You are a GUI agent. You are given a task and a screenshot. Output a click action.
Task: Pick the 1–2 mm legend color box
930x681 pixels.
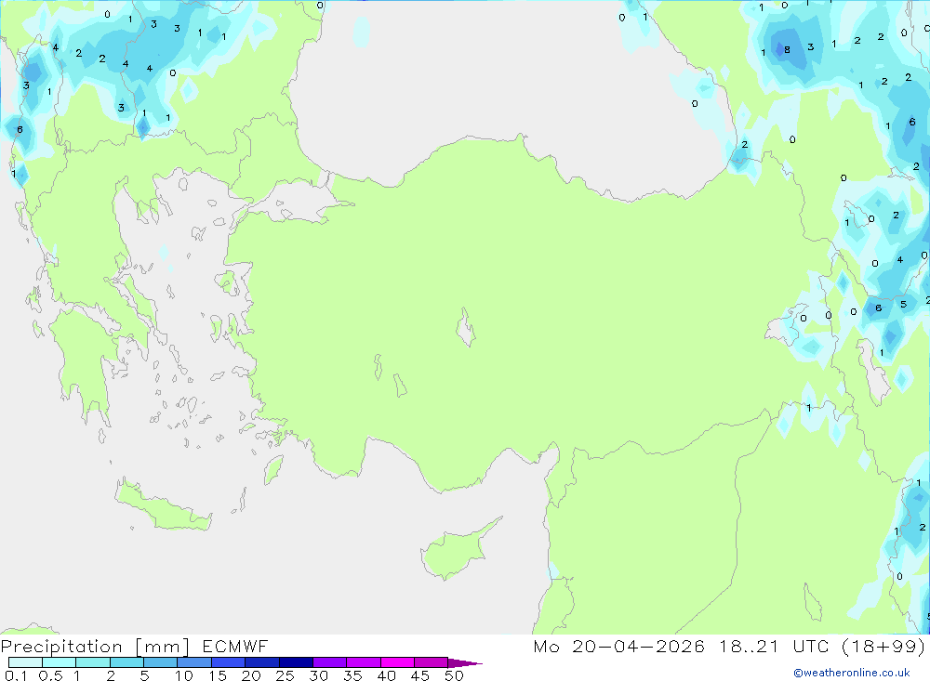point(93,662)
